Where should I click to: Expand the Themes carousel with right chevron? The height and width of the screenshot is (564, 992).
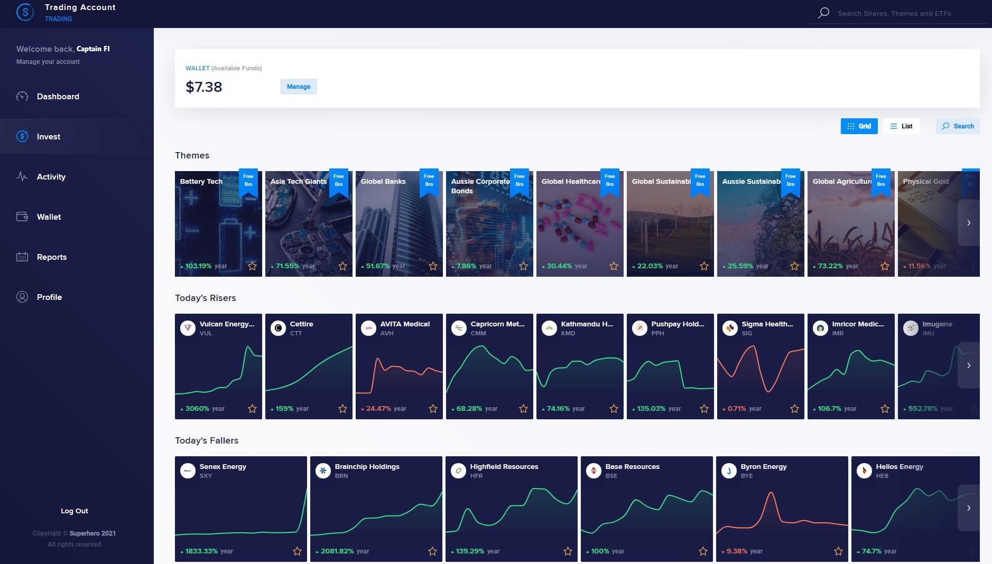pyautogui.click(x=969, y=223)
